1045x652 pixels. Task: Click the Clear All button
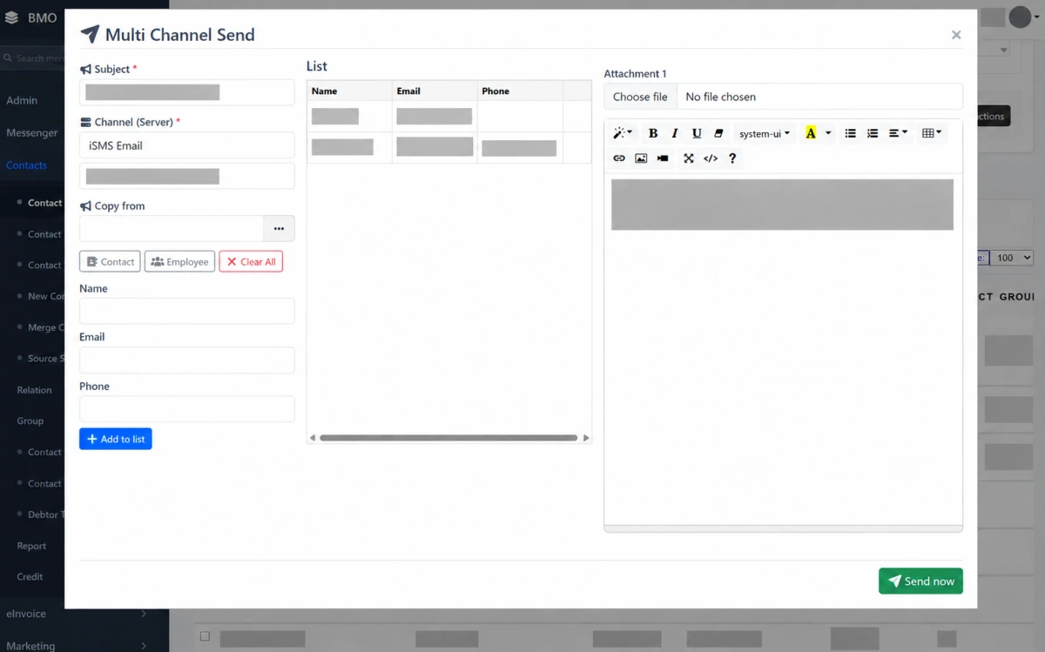tap(251, 261)
